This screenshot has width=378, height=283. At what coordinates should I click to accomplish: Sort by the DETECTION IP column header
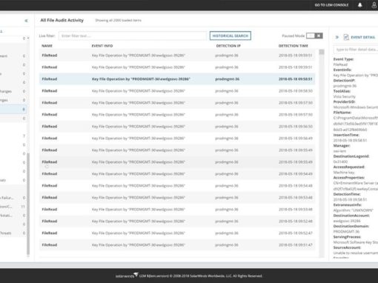(x=228, y=46)
